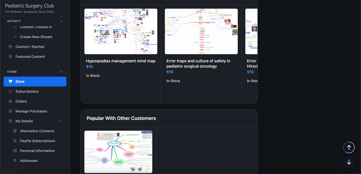
Task: Click the Content I Started user icon
Action: pos(10,47)
